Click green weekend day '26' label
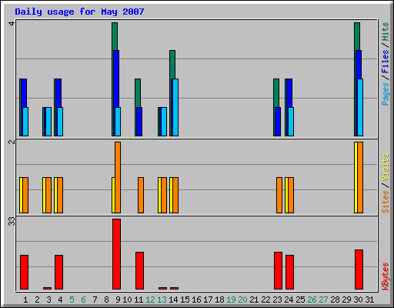 (312, 300)
